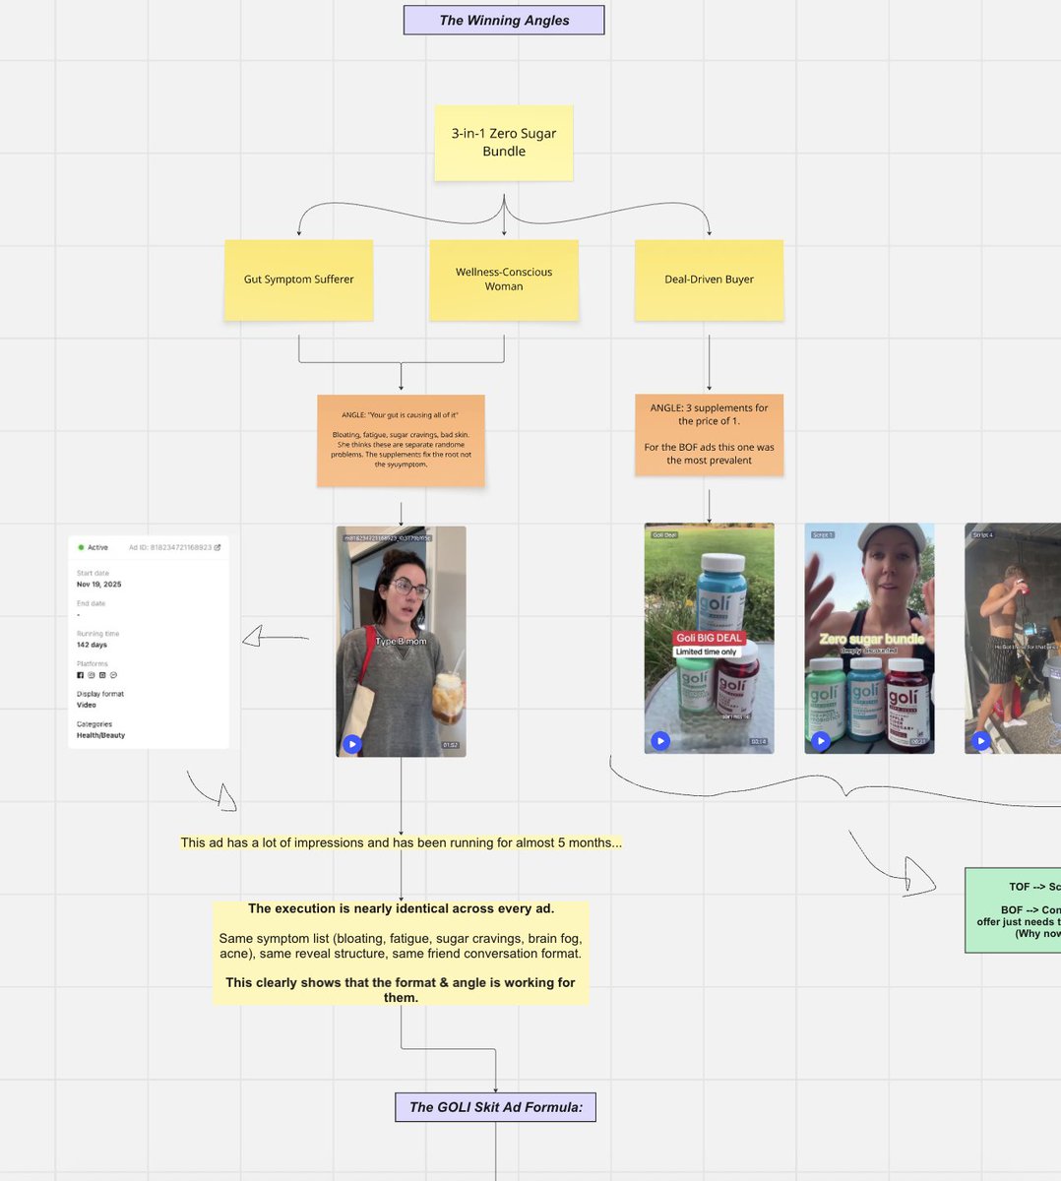The image size is (1061, 1181).
Task: Select the 'execution is nearly identical' yellow text box
Action: [x=401, y=953]
